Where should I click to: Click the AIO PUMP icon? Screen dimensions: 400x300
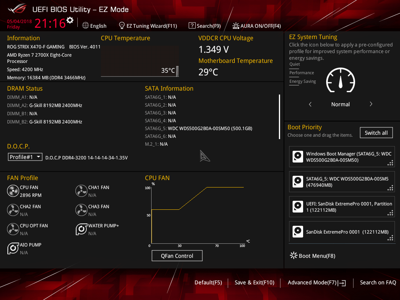[13, 248]
